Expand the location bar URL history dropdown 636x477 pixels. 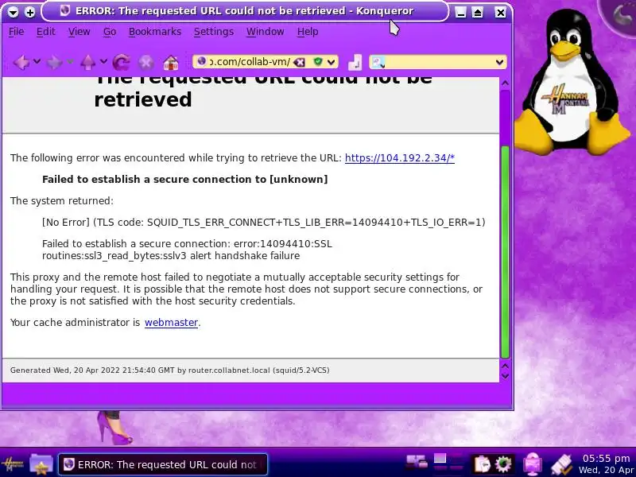pos(332,62)
